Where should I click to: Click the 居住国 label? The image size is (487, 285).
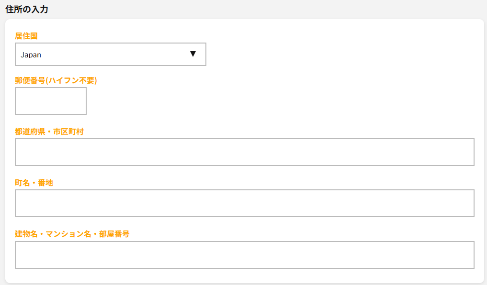coord(26,36)
